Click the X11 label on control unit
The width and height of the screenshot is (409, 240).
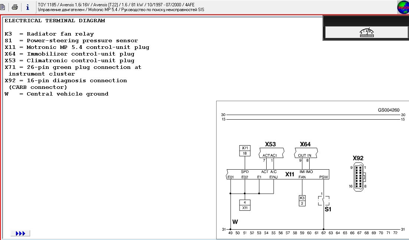290,174
